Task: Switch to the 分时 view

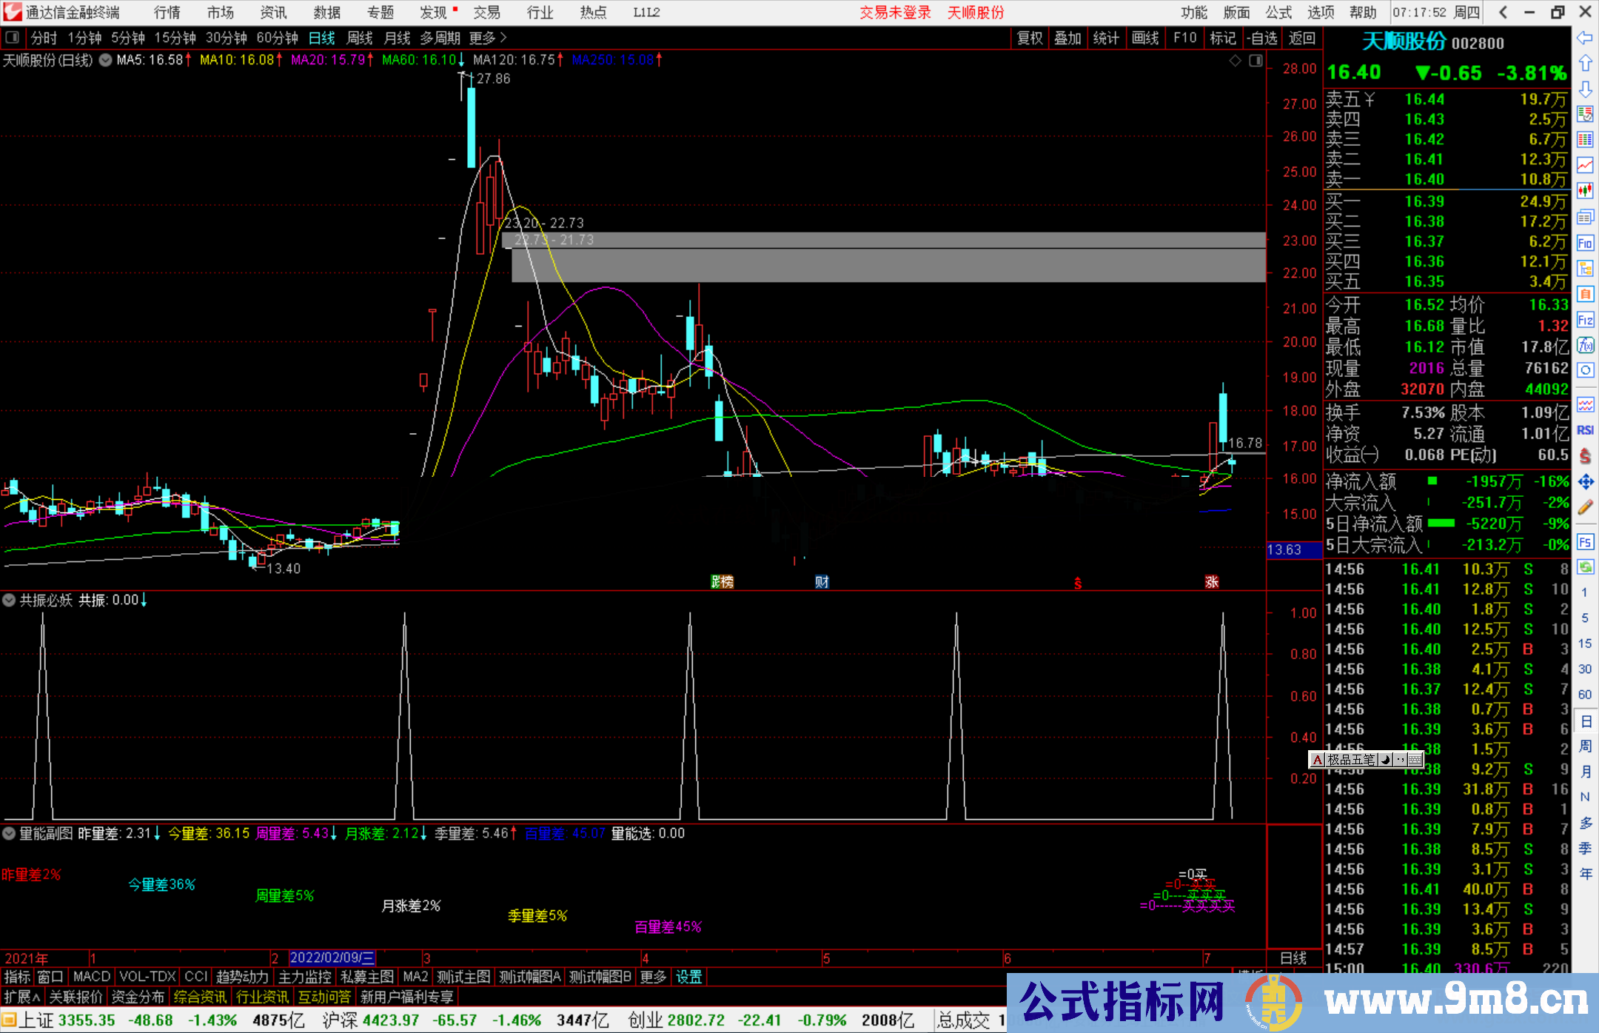Action: click(x=44, y=38)
